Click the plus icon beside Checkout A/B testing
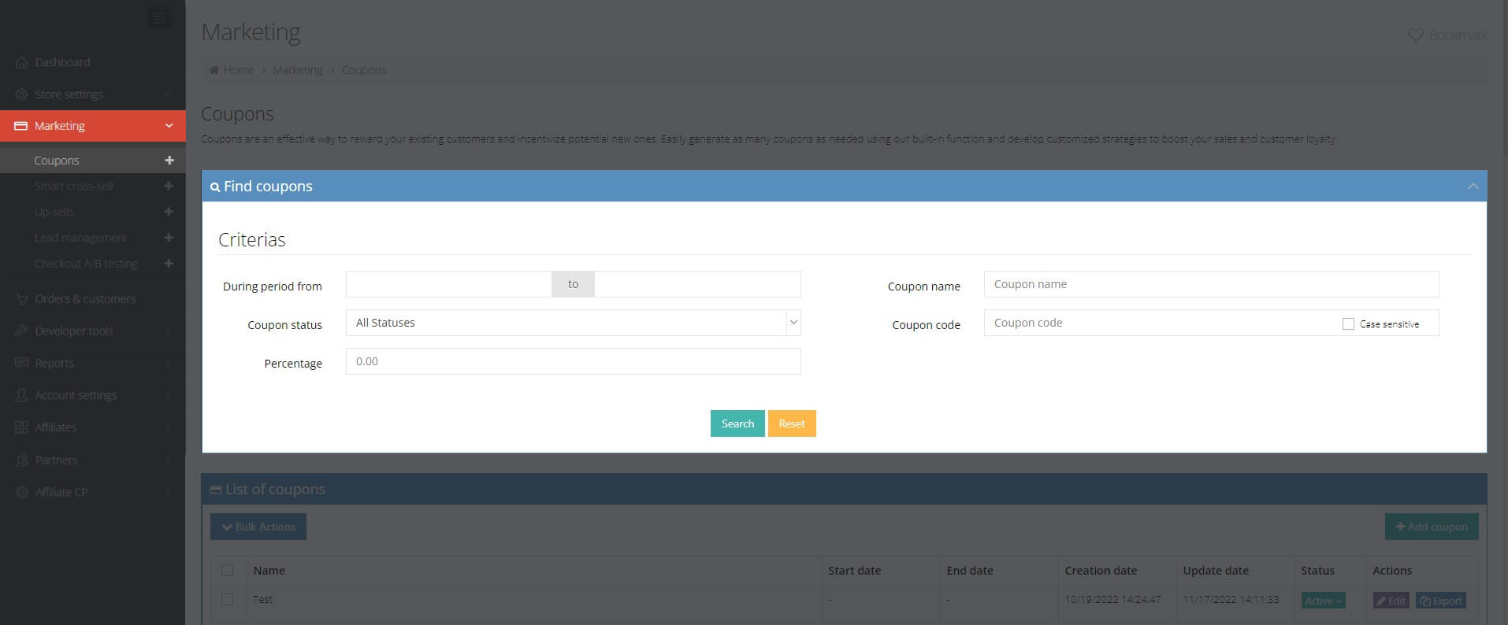 click(x=169, y=264)
